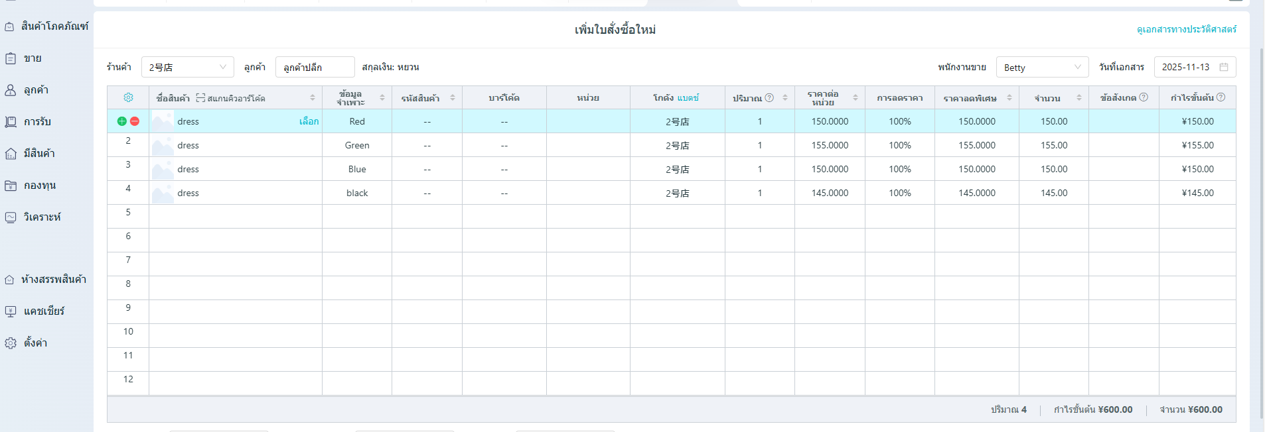This screenshot has height=432, width=1265.
Task: Click the red remove-row minus icon
Action: (x=135, y=121)
